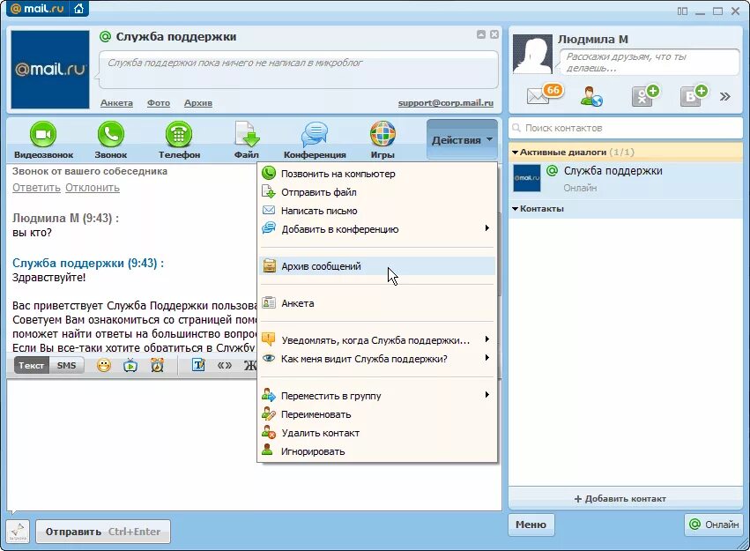Start a video call with Videozvonok icon
Image resolution: width=750 pixels, height=551 pixels.
click(x=43, y=134)
